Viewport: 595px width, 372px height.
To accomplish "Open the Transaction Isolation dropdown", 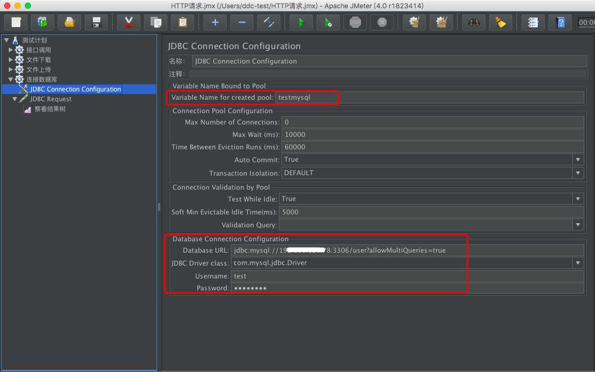I will pyautogui.click(x=578, y=173).
